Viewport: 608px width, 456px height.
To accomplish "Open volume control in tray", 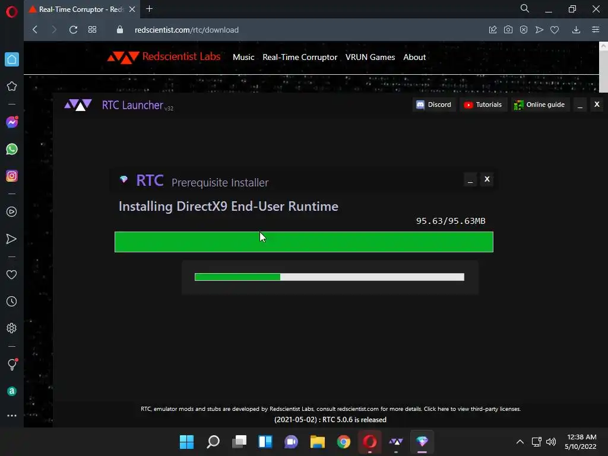I will coord(550,442).
